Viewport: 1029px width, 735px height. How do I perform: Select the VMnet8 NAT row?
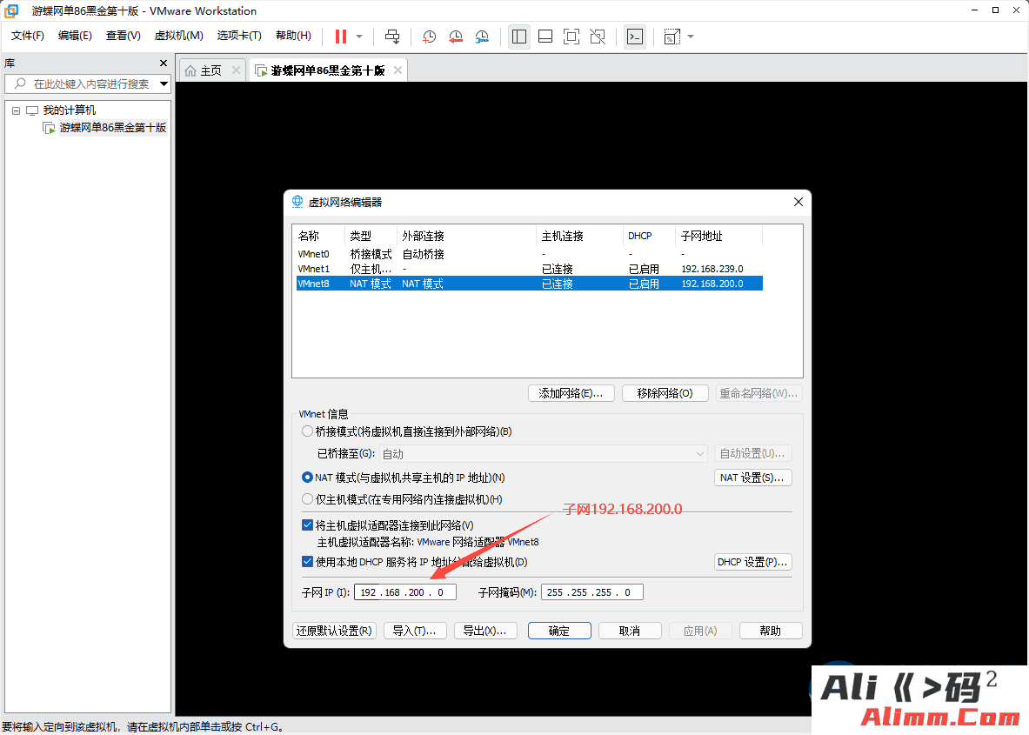click(529, 284)
